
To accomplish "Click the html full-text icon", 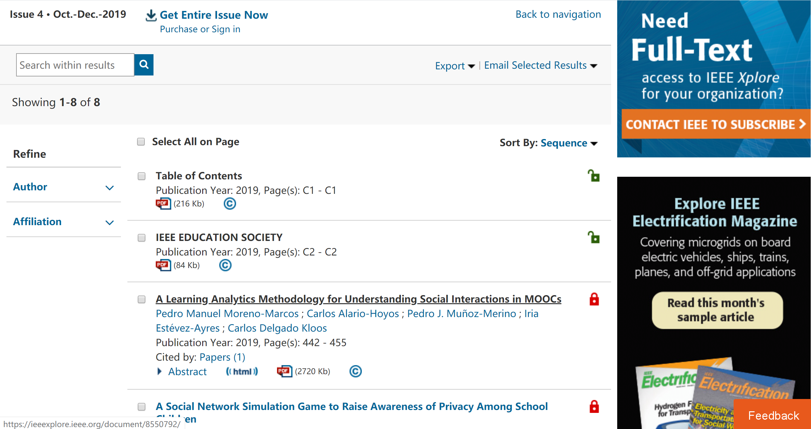I will pyautogui.click(x=242, y=372).
